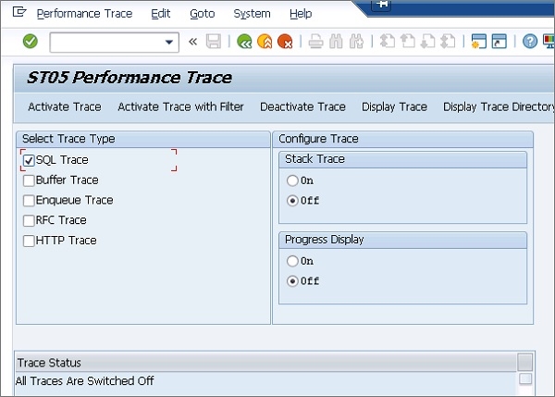Screen dimensions: 555x397
Task: Click the Display Trace button
Action: (x=394, y=106)
